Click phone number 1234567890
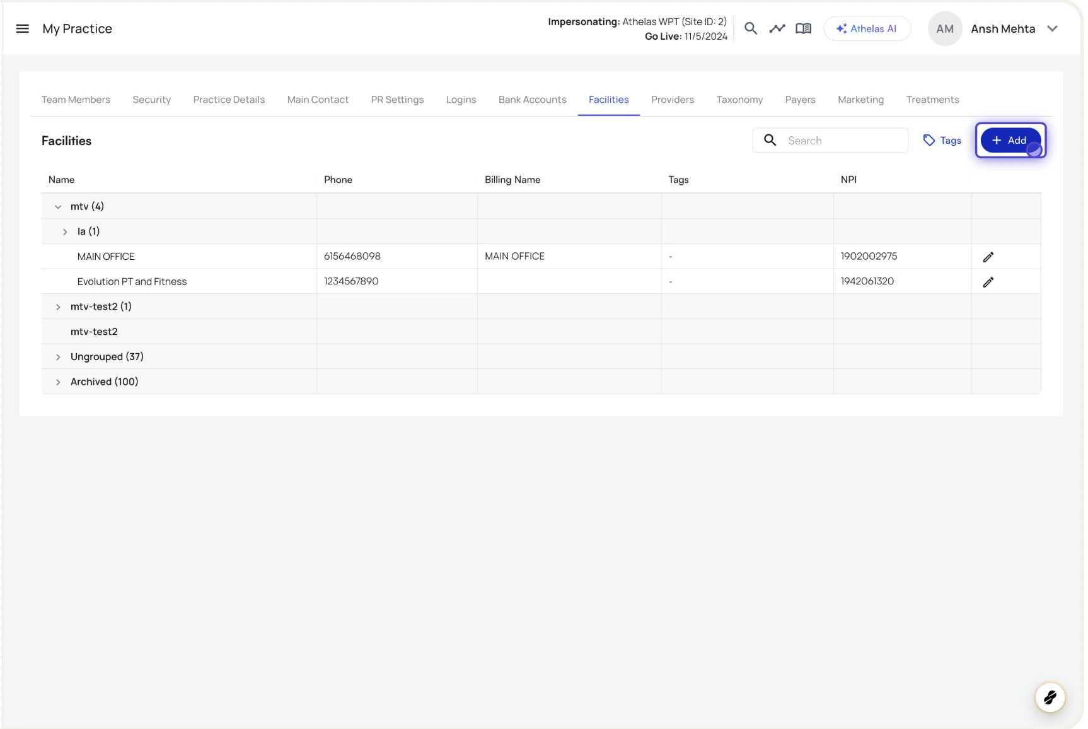 point(351,281)
